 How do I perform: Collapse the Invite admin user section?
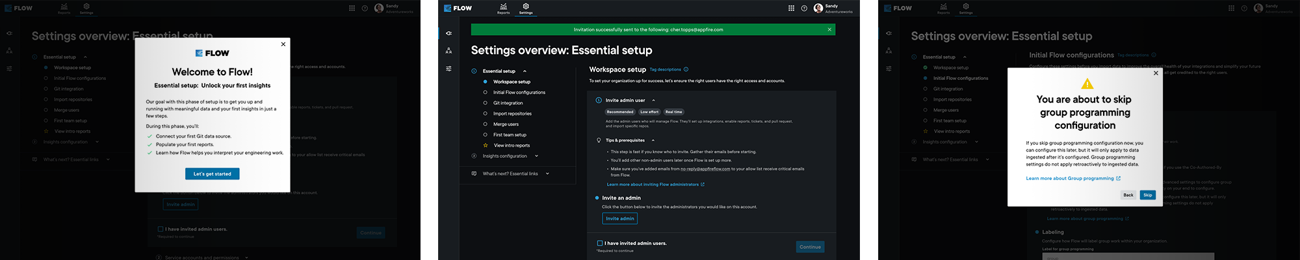(653, 100)
